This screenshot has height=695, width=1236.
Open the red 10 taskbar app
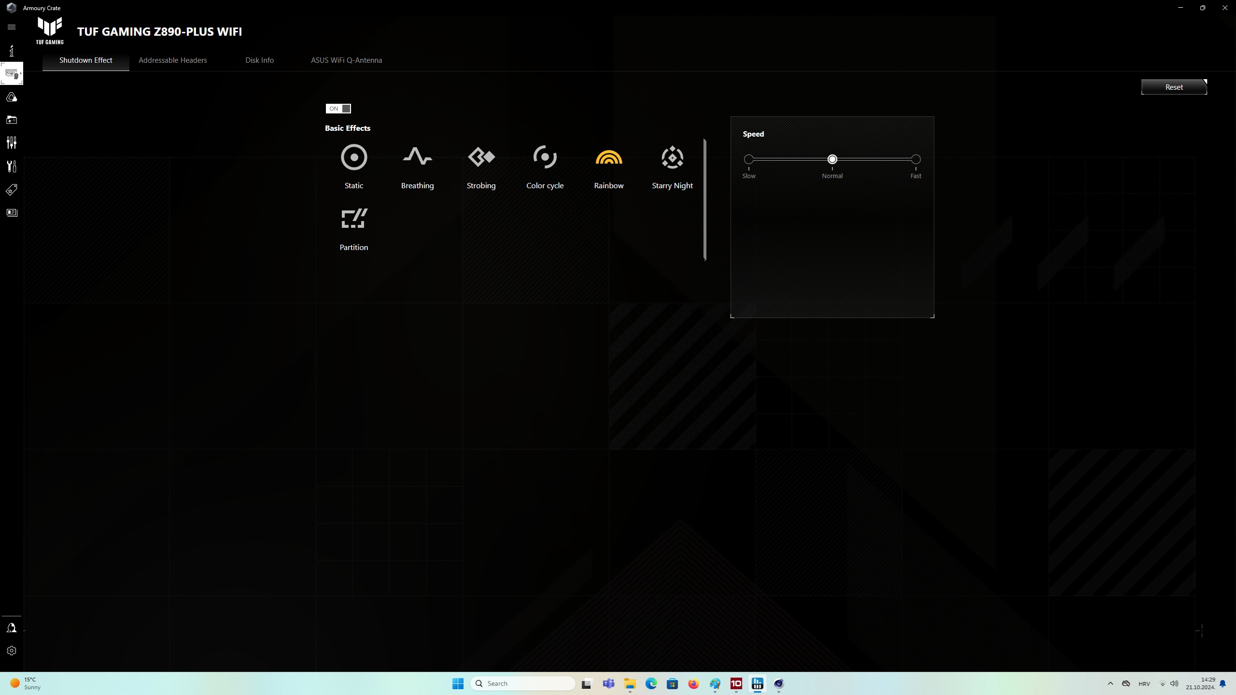[736, 683]
